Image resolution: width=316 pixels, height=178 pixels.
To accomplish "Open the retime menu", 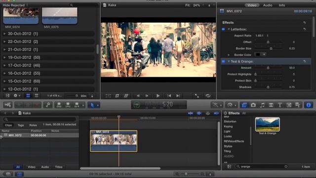I will (231, 105).
